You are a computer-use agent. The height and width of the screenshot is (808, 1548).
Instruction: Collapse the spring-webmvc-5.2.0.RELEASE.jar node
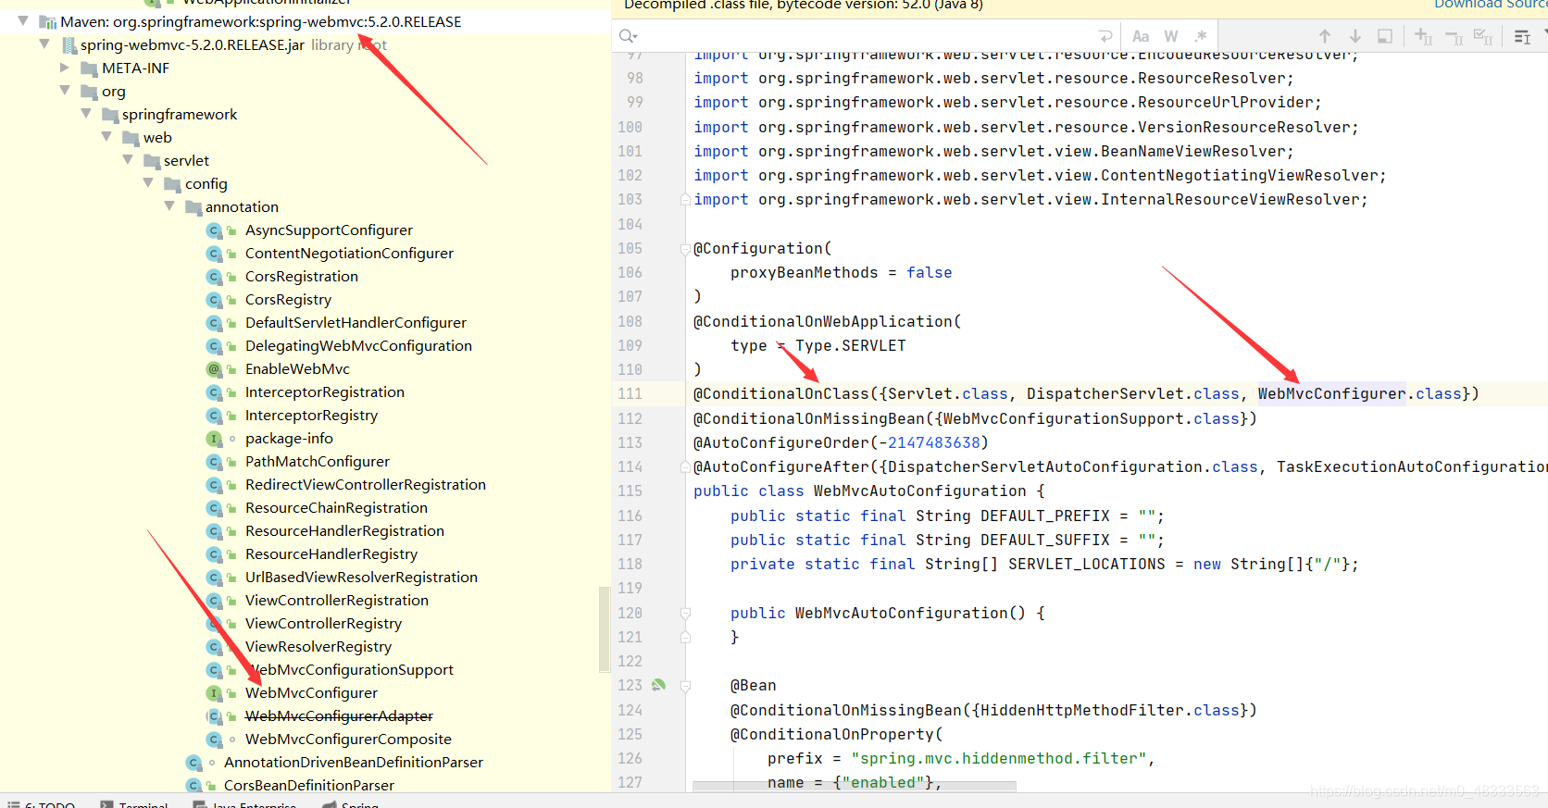pos(44,44)
